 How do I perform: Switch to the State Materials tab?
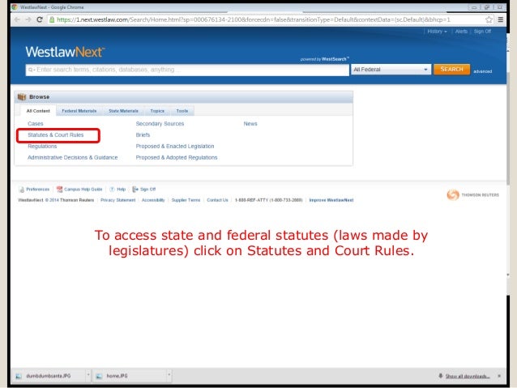[123, 111]
